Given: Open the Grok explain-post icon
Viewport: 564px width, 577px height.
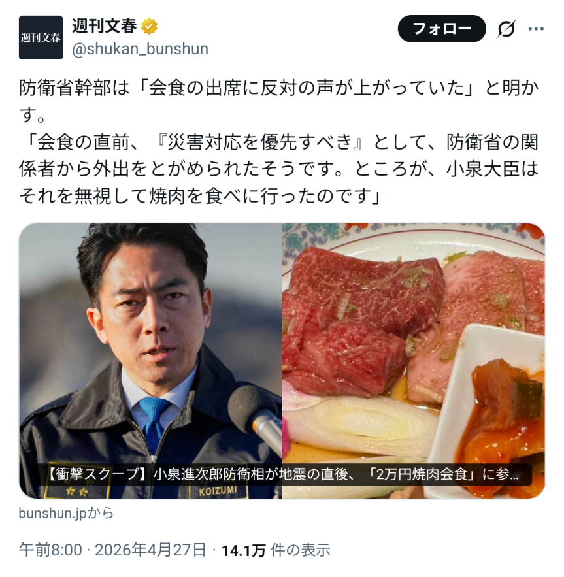Looking at the screenshot, I should click(x=506, y=29).
